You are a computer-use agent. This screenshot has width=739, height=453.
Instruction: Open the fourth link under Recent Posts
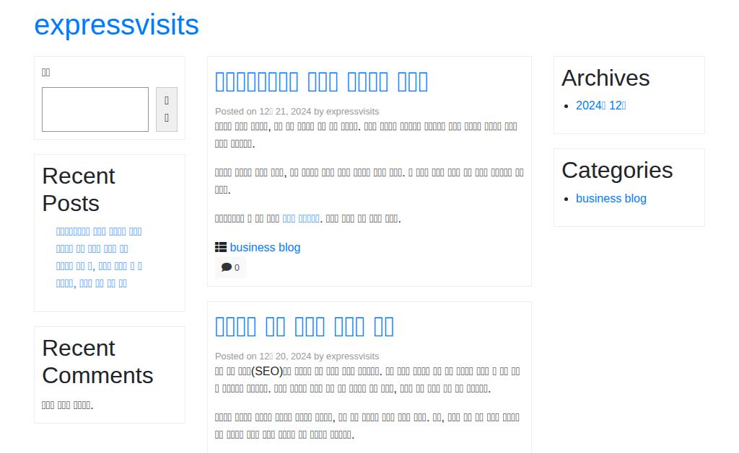(x=92, y=283)
